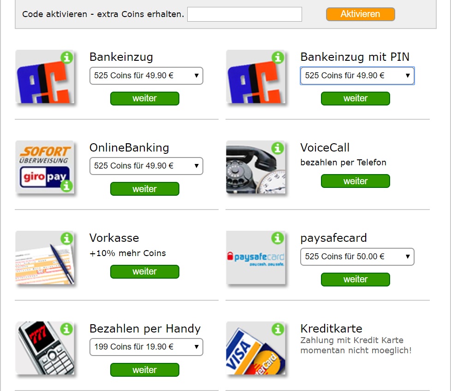Click the orange Aktivieren button
The image size is (451, 391).
pyautogui.click(x=361, y=14)
